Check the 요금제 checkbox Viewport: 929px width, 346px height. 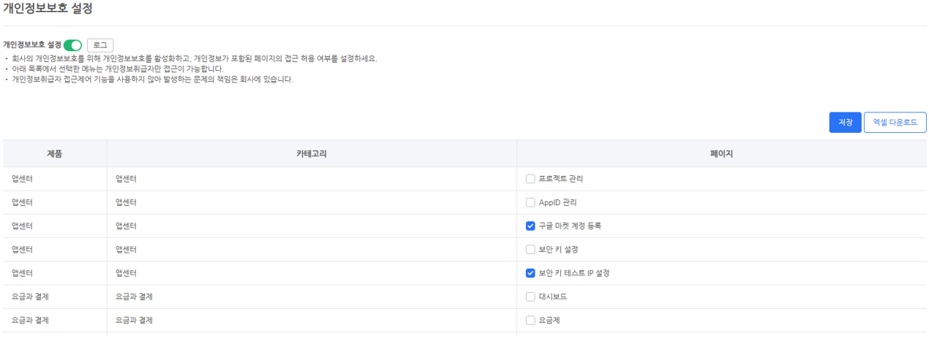click(x=530, y=320)
